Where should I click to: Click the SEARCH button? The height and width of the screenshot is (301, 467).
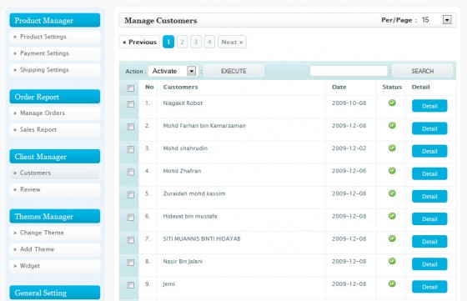422,71
